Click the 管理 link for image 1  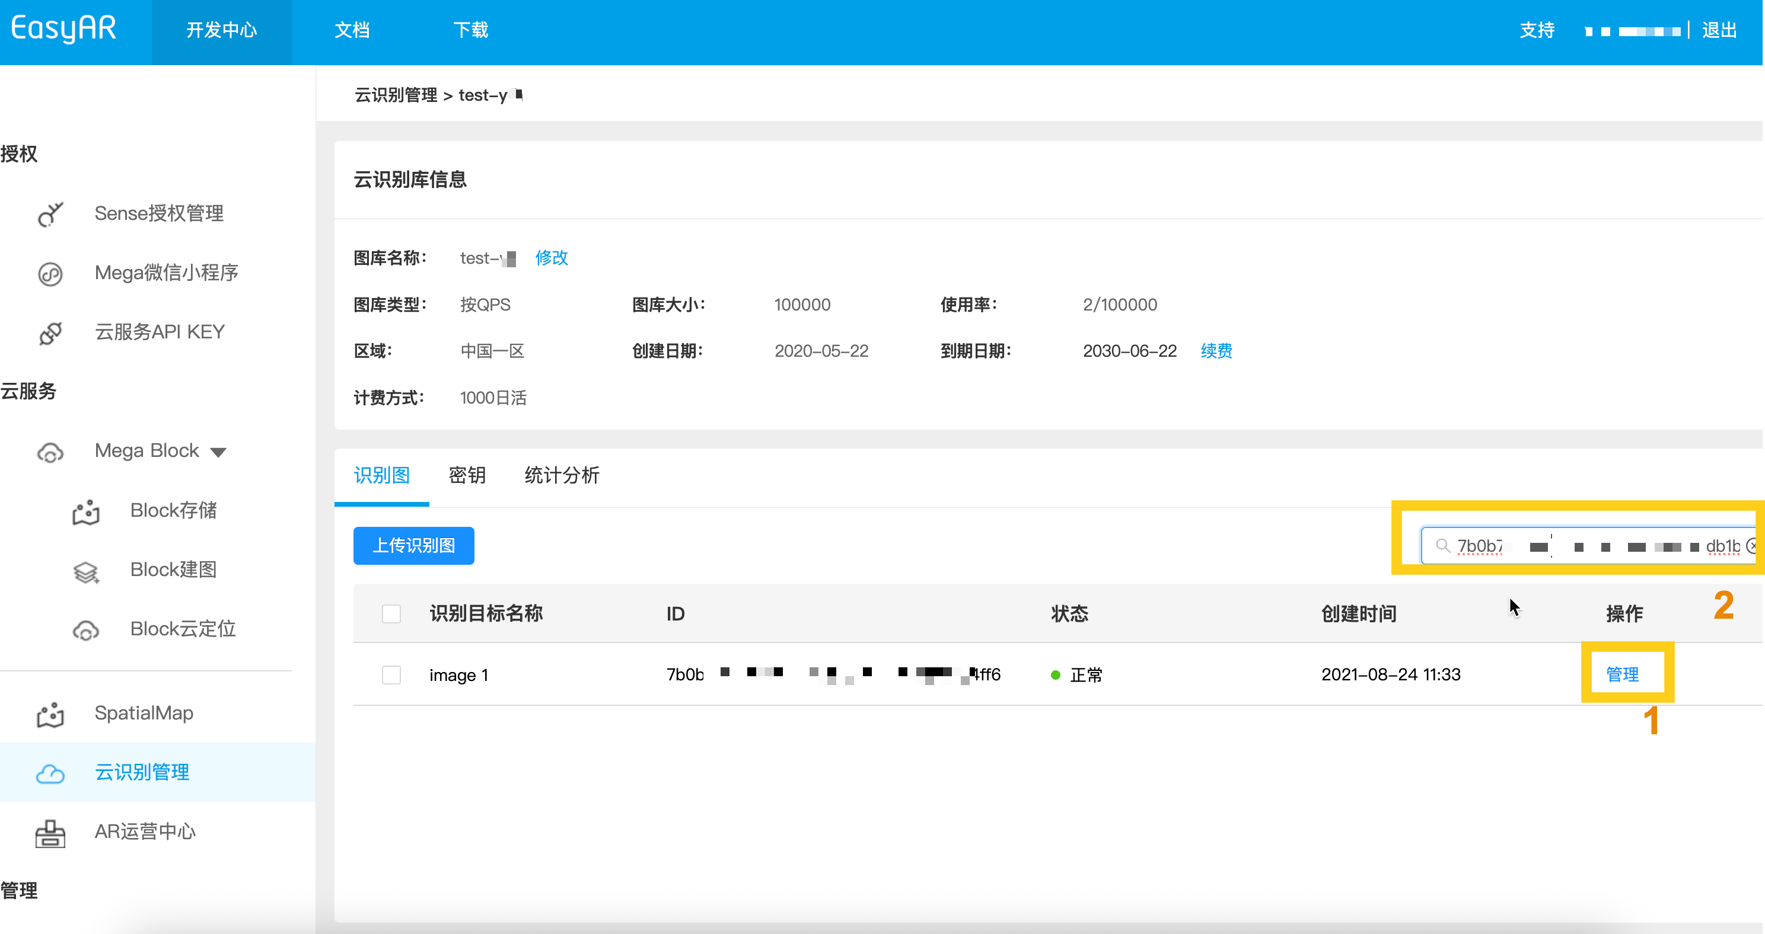(1623, 674)
